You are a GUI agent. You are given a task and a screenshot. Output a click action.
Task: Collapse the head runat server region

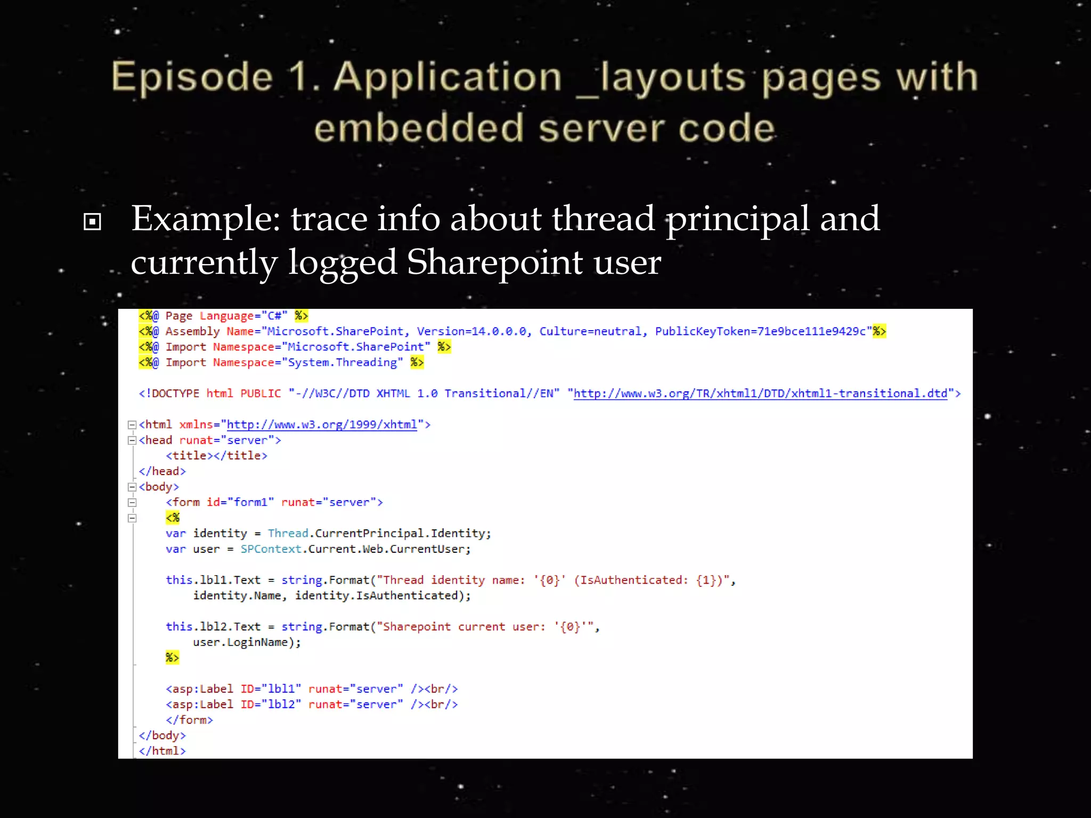click(132, 440)
